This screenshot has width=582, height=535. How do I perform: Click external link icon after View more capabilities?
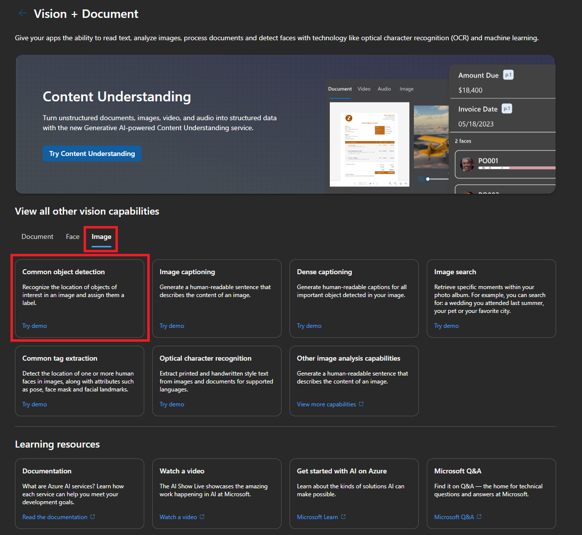click(361, 404)
